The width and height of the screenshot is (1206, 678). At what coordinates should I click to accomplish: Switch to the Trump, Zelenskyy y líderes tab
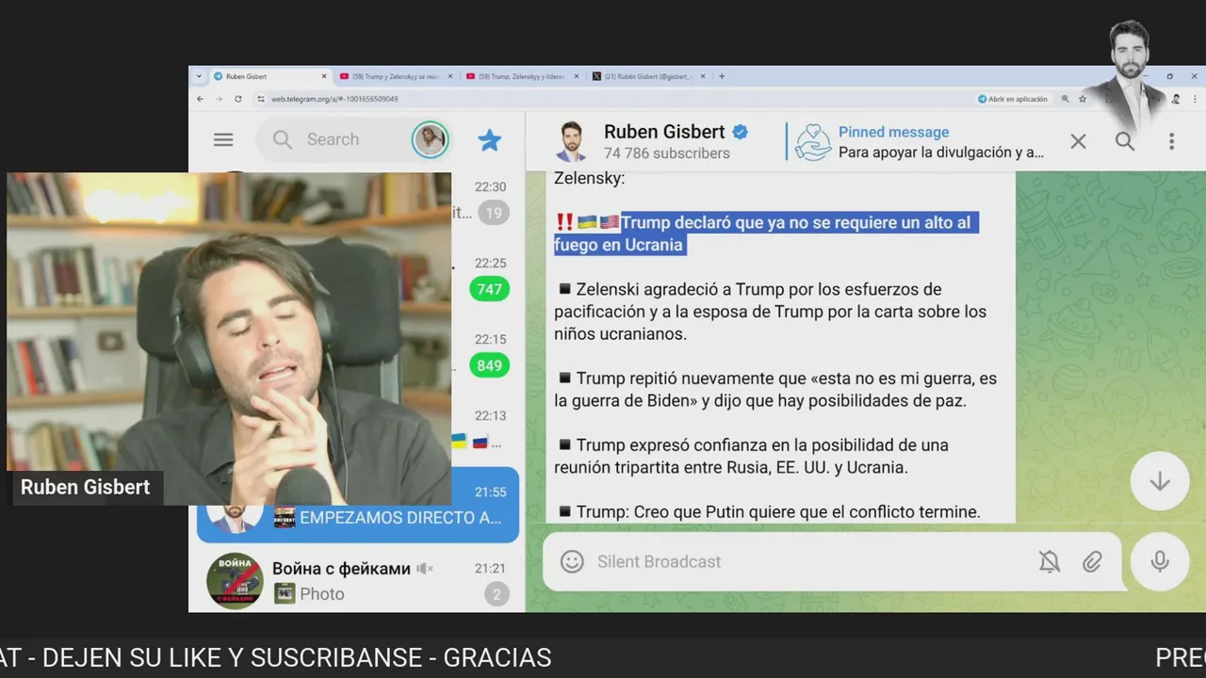tap(521, 76)
